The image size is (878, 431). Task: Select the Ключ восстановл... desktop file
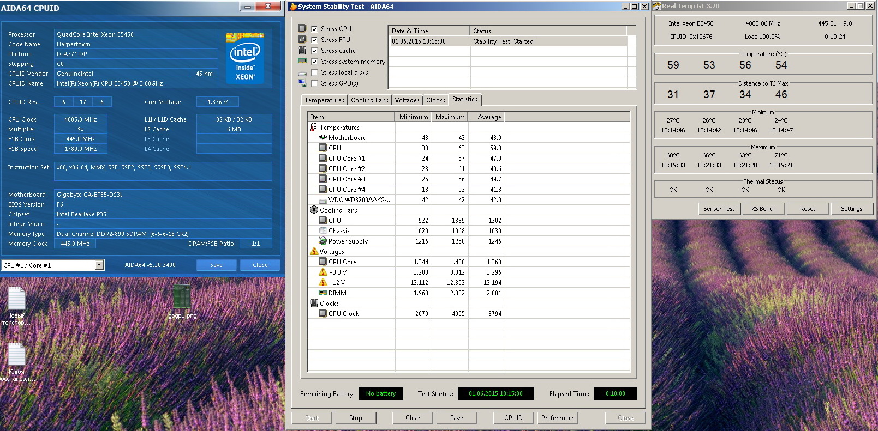click(16, 362)
